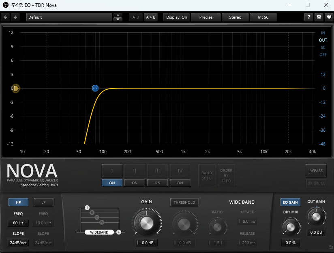This screenshot has width=334, height=253.
Task: Click the RATIO knob
Action: coord(217,227)
